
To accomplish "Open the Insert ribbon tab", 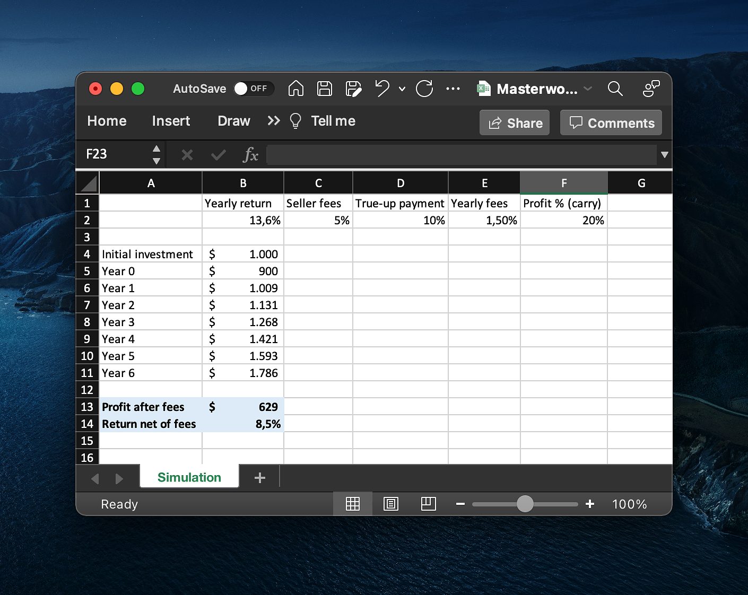I will tap(171, 121).
